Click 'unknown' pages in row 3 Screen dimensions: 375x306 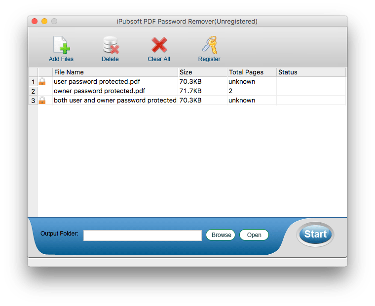click(x=242, y=101)
